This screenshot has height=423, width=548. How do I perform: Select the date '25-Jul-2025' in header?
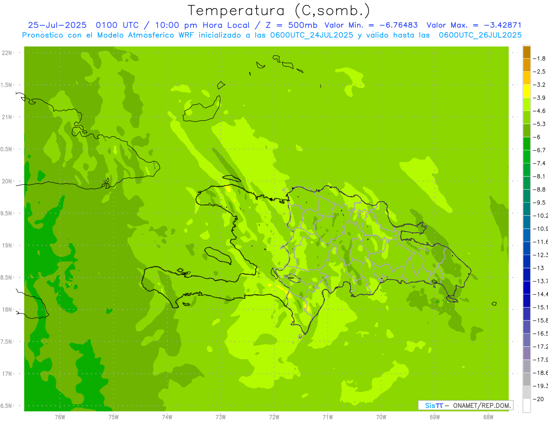58,25
